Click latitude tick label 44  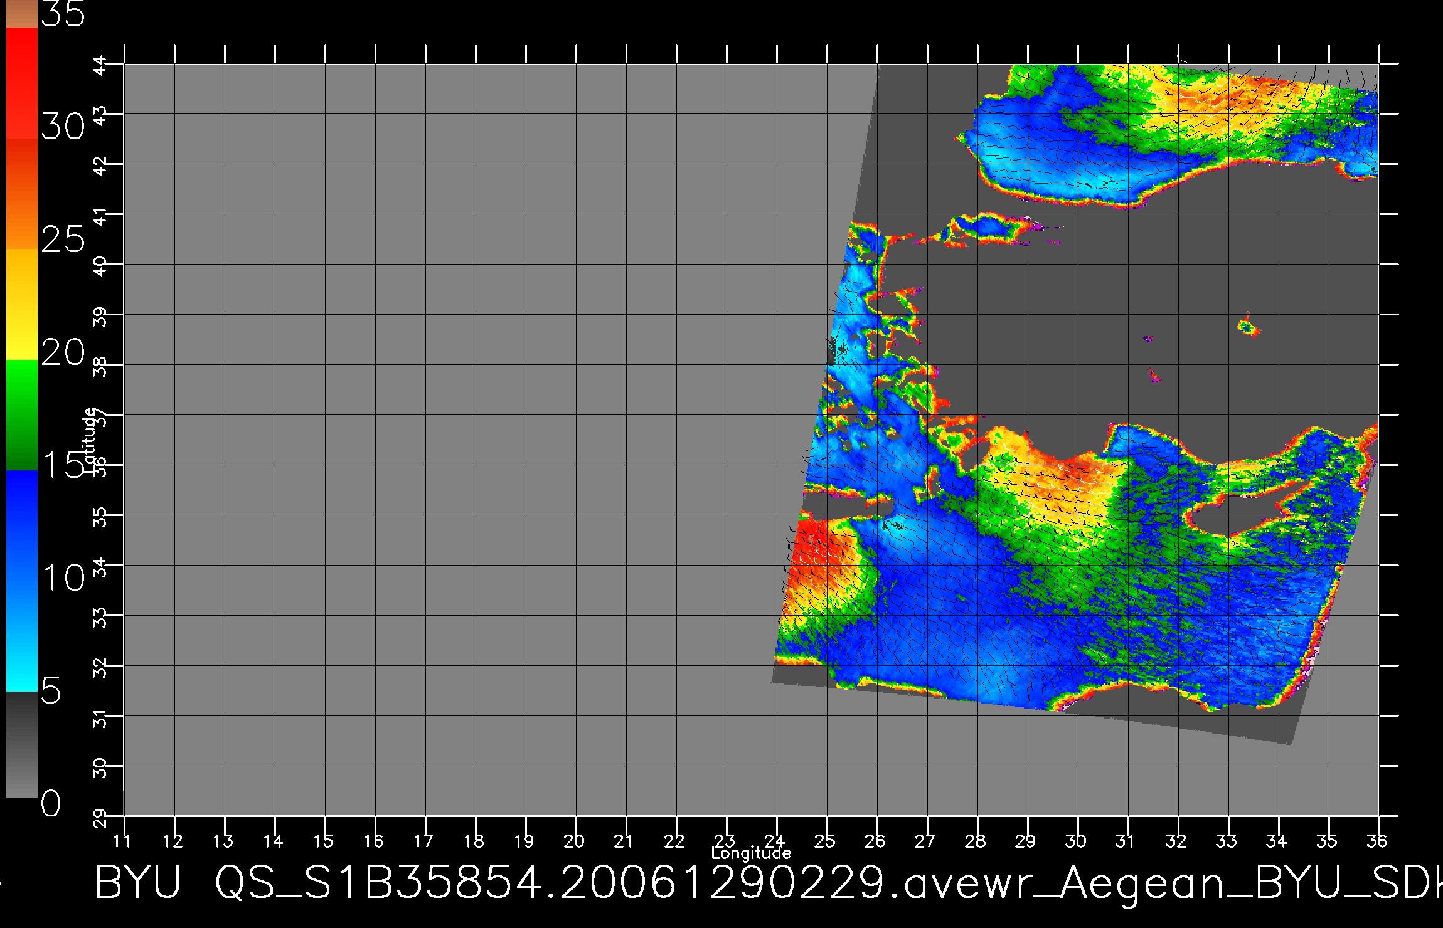coord(100,65)
